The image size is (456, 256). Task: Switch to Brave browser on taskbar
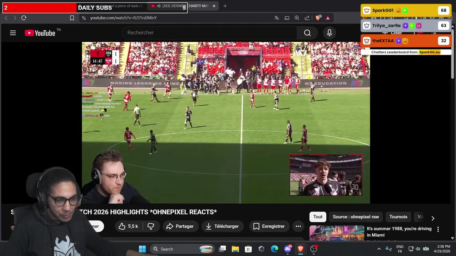pos(300,249)
